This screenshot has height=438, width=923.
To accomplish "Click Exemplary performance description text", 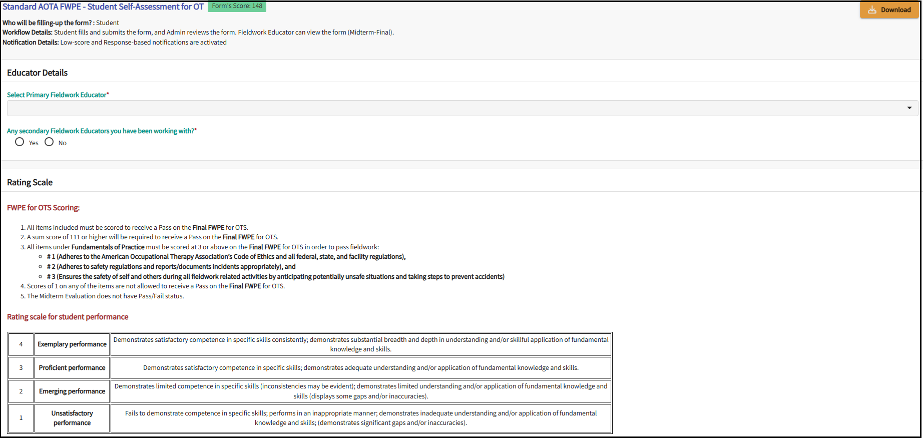I will 361,344.
